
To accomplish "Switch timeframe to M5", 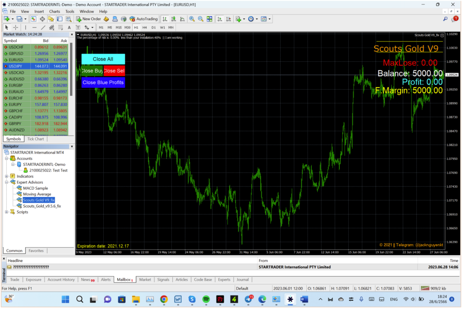I will [110, 27].
